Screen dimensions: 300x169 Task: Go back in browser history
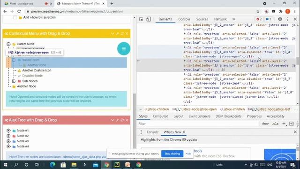tap(5, 11)
